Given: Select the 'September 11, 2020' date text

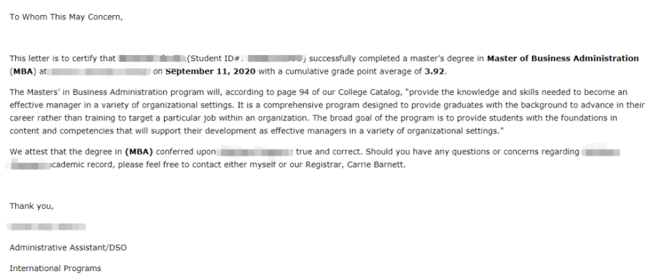Looking at the screenshot, I should (211, 71).
